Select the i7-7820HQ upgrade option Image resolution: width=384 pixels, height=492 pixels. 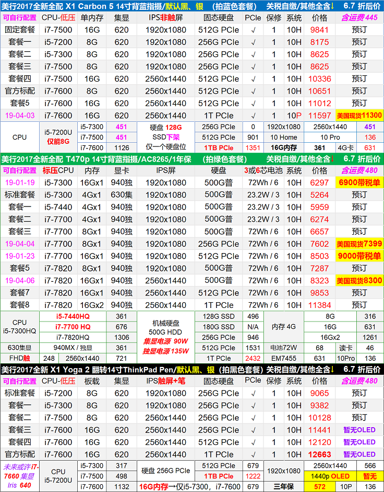coord(73,338)
